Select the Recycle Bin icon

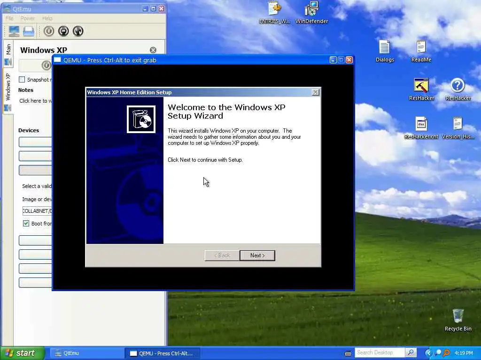click(458, 320)
